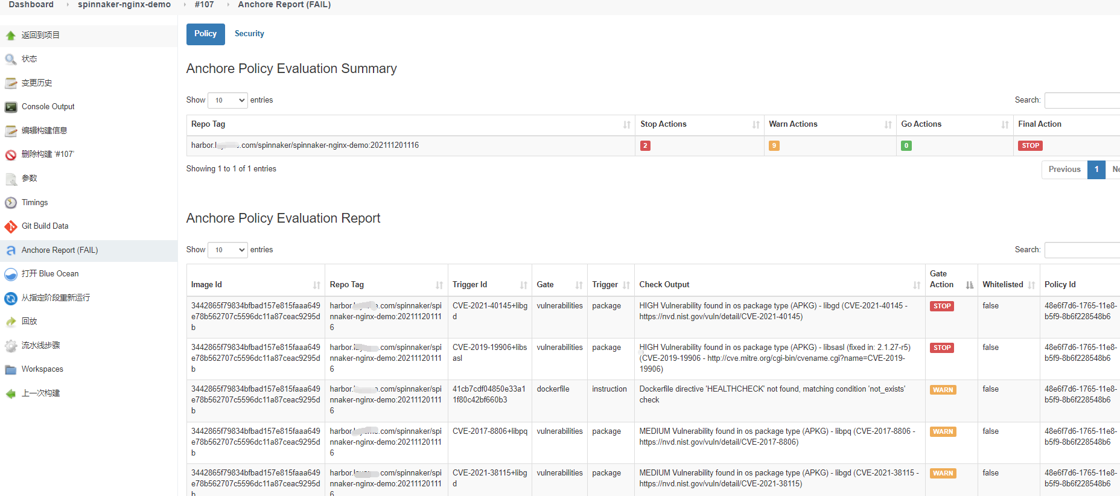Open build #107 in the breadcrumb

(x=204, y=4)
